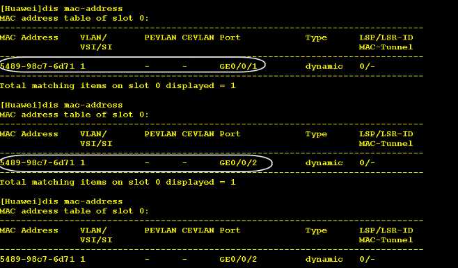This screenshot has width=458, height=268.
Task: Click 'VSI/SI' header in first table
Action: pyautogui.click(x=96, y=47)
